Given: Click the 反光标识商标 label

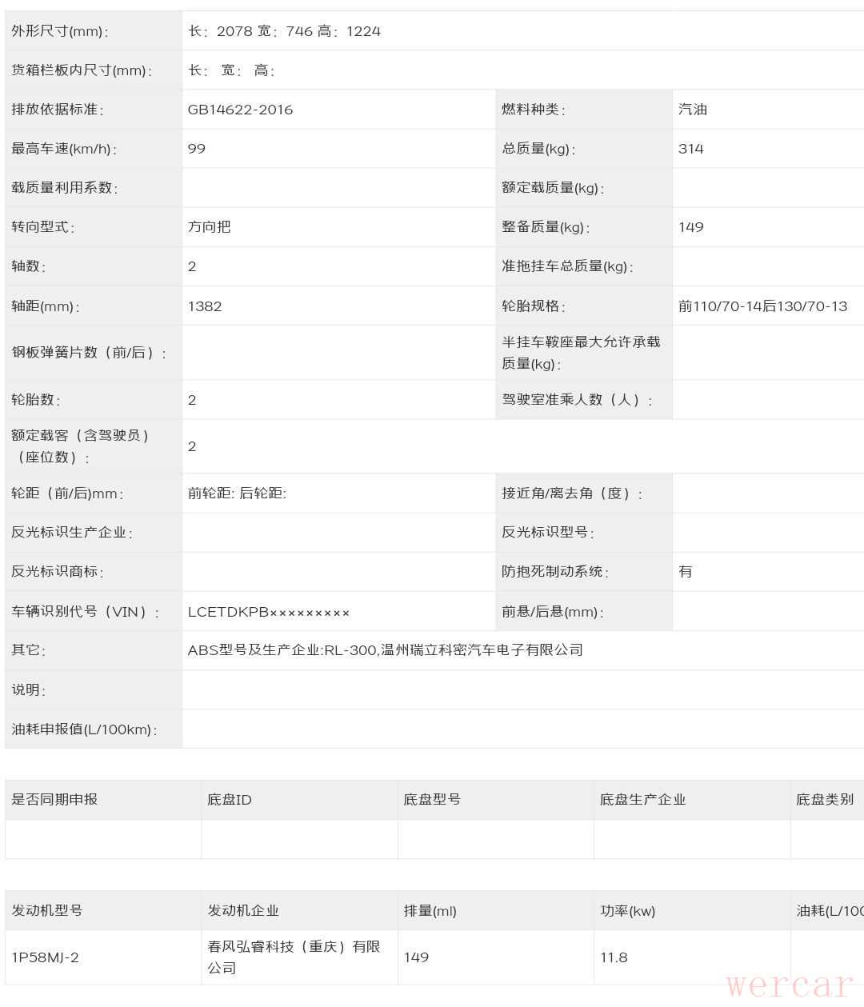Looking at the screenshot, I should [57, 572].
